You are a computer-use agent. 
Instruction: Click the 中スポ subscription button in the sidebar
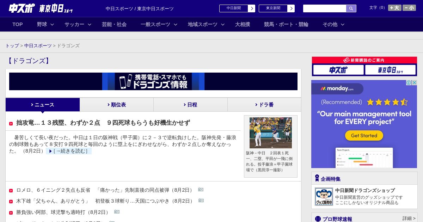(338, 70)
